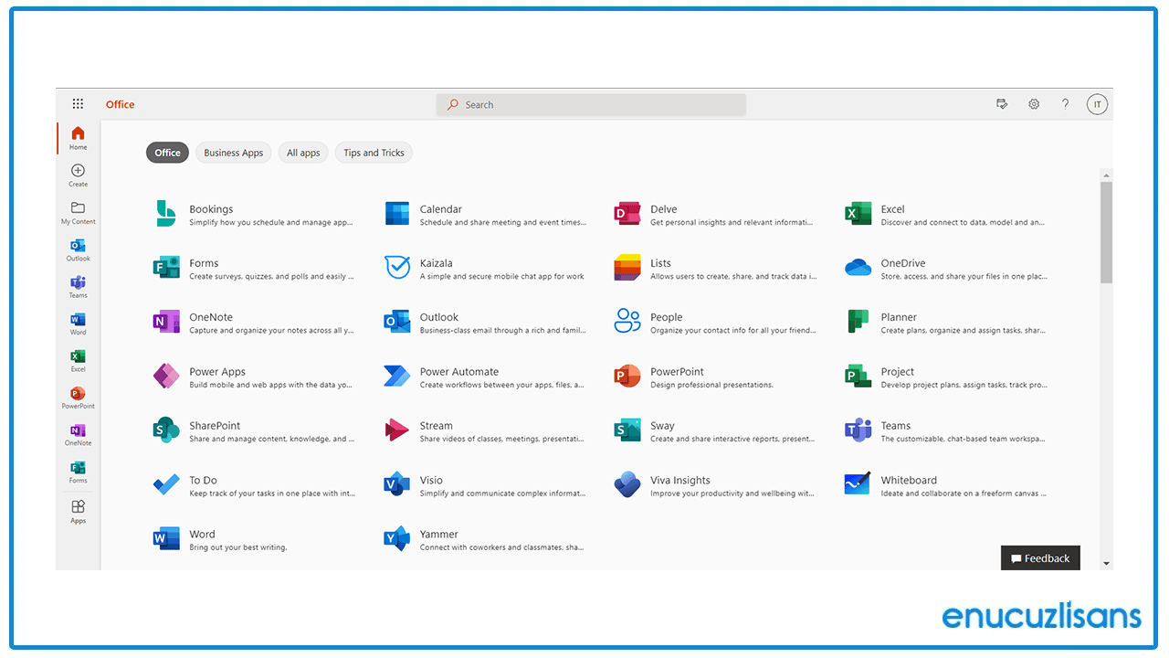Click the Search input field

591,104
